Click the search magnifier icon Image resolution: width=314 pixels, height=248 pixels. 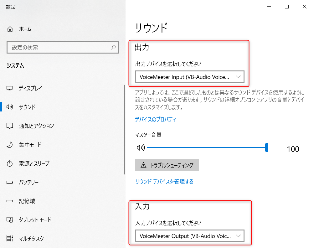point(113,47)
